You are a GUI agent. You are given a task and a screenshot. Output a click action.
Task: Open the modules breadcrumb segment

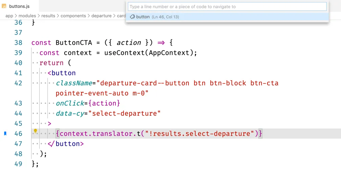pyautogui.click(x=27, y=16)
